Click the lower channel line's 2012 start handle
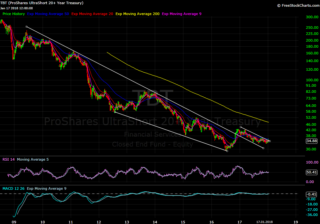The height and width of the screenshot is (224, 320). pos(115,112)
